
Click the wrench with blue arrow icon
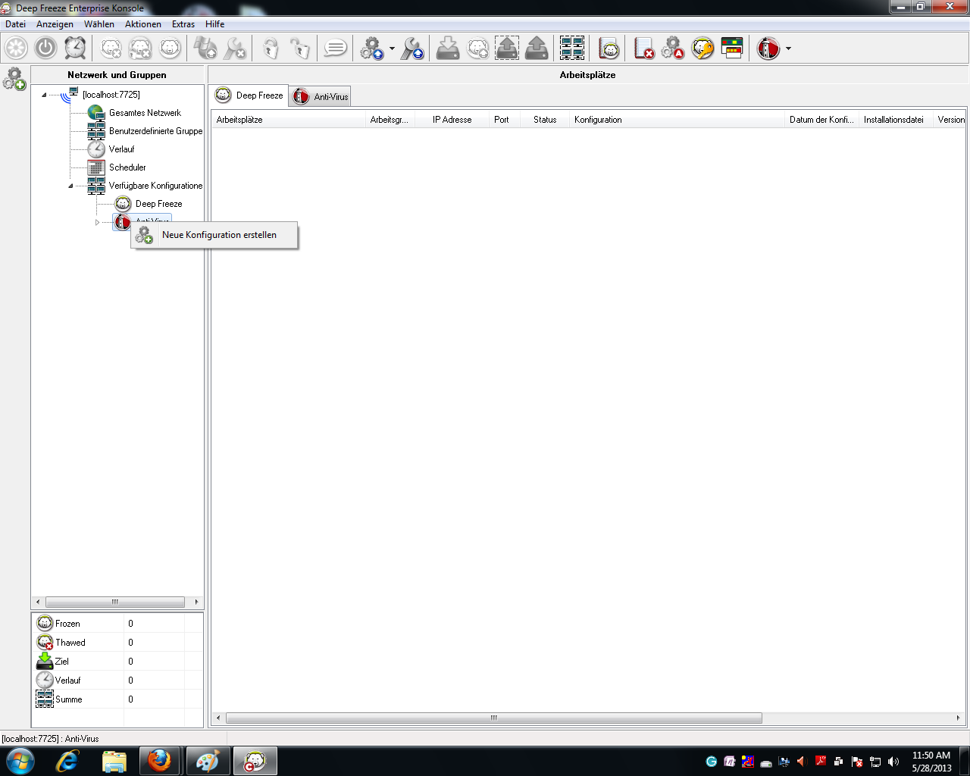(412, 48)
